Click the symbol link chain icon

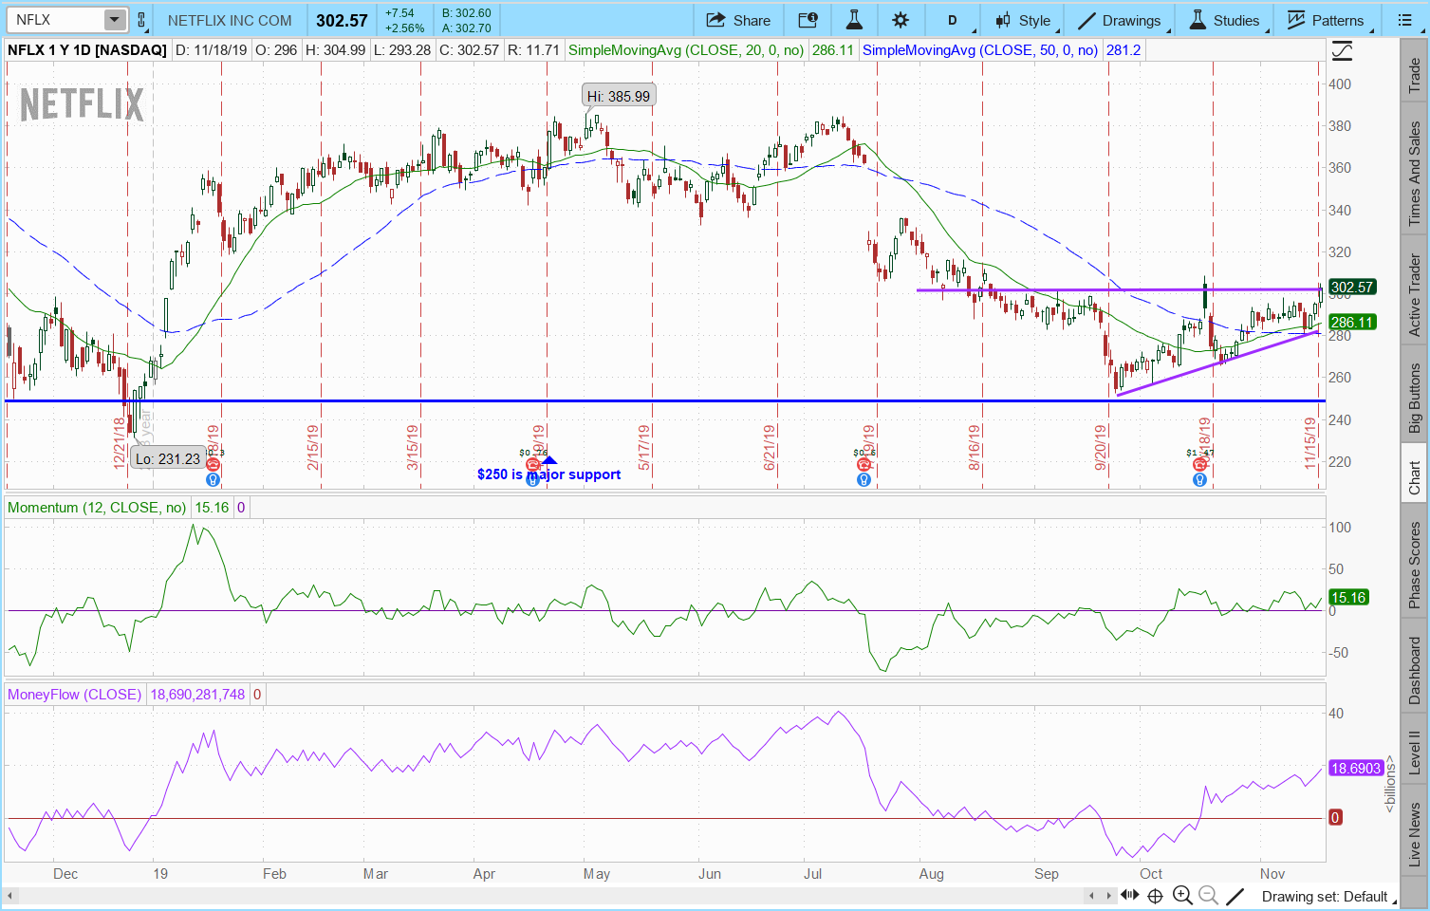coord(141,20)
